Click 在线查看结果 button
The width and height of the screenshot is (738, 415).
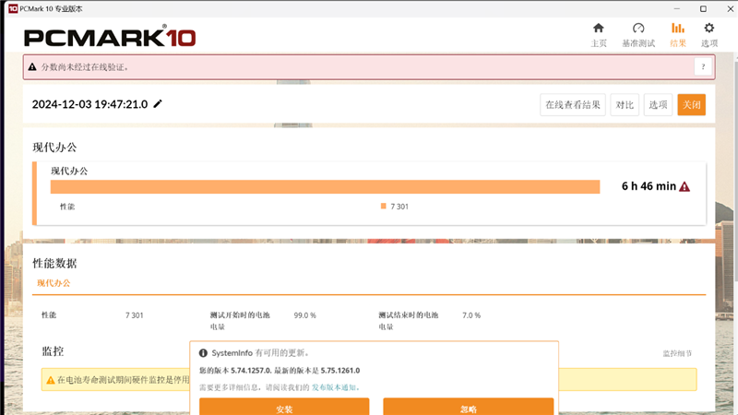click(x=572, y=104)
